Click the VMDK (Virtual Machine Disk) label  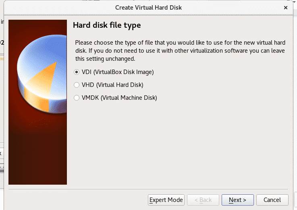coord(119,98)
